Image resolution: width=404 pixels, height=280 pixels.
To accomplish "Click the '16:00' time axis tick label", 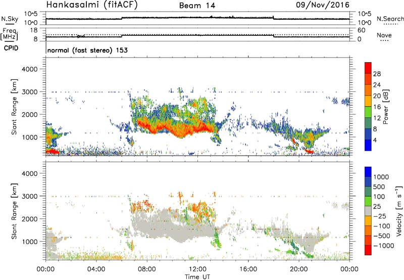I will (x=248, y=269).
